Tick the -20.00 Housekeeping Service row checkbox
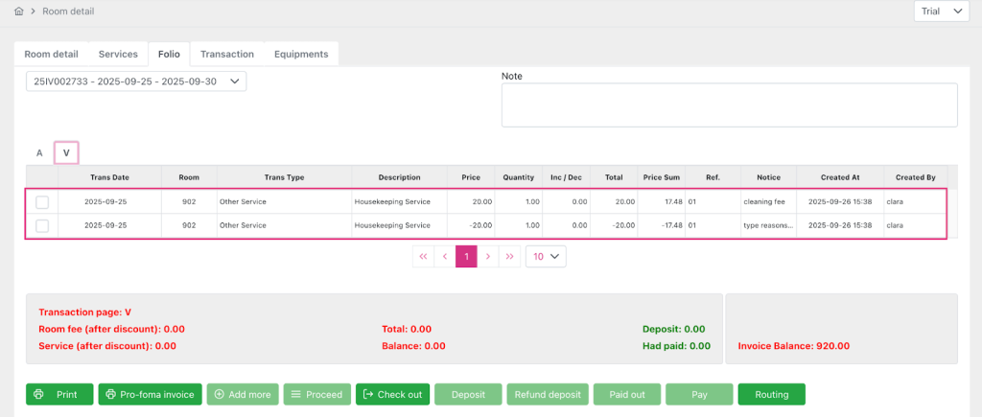982x417 pixels. [x=42, y=225]
